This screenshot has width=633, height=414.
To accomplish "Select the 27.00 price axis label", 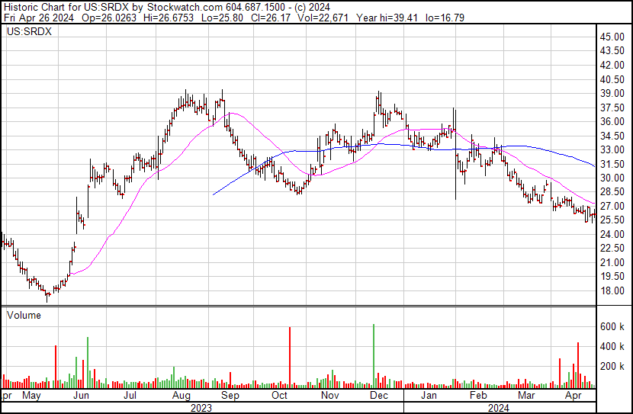I will (x=612, y=206).
